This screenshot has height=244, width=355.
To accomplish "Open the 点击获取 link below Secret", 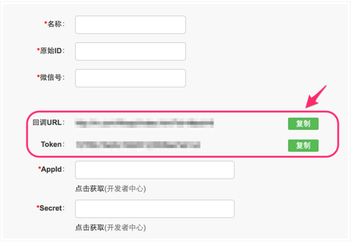I will pyautogui.click(x=90, y=228).
